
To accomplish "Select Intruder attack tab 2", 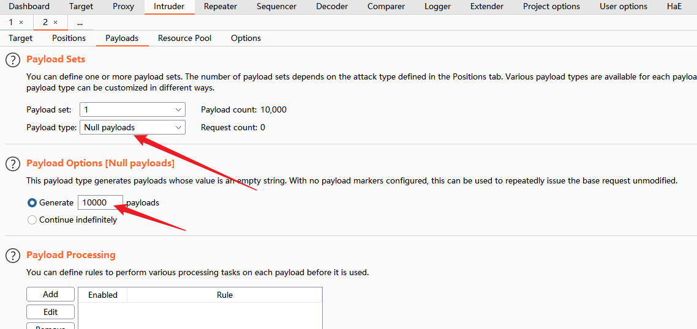I will click(x=45, y=22).
